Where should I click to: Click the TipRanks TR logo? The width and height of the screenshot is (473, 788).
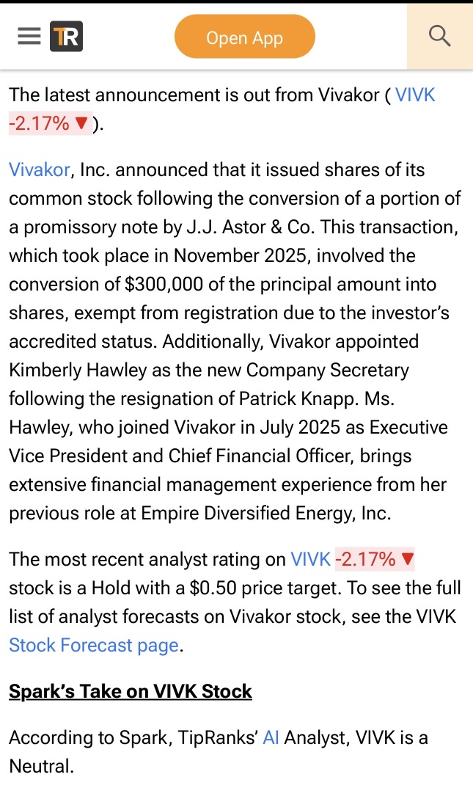point(66,36)
